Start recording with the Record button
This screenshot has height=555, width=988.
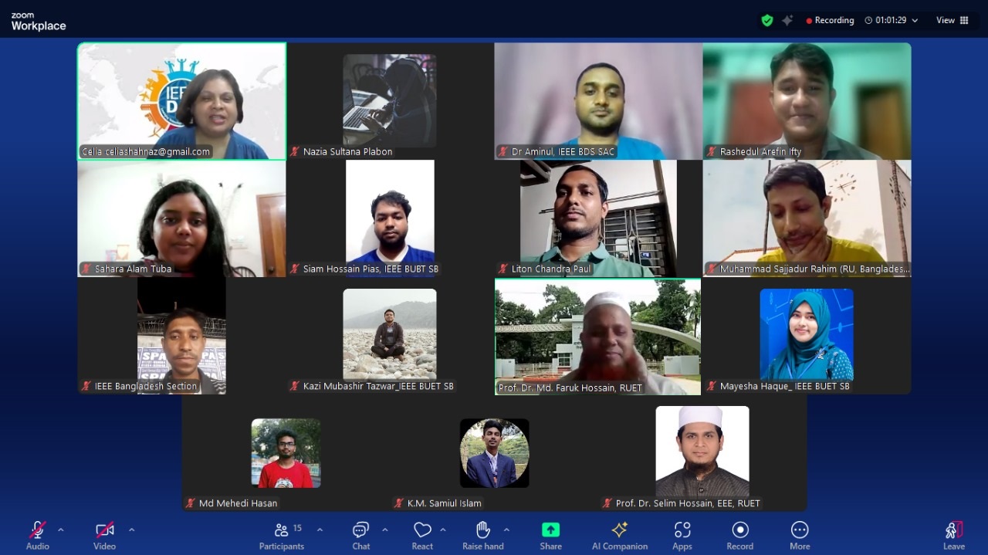(x=740, y=536)
